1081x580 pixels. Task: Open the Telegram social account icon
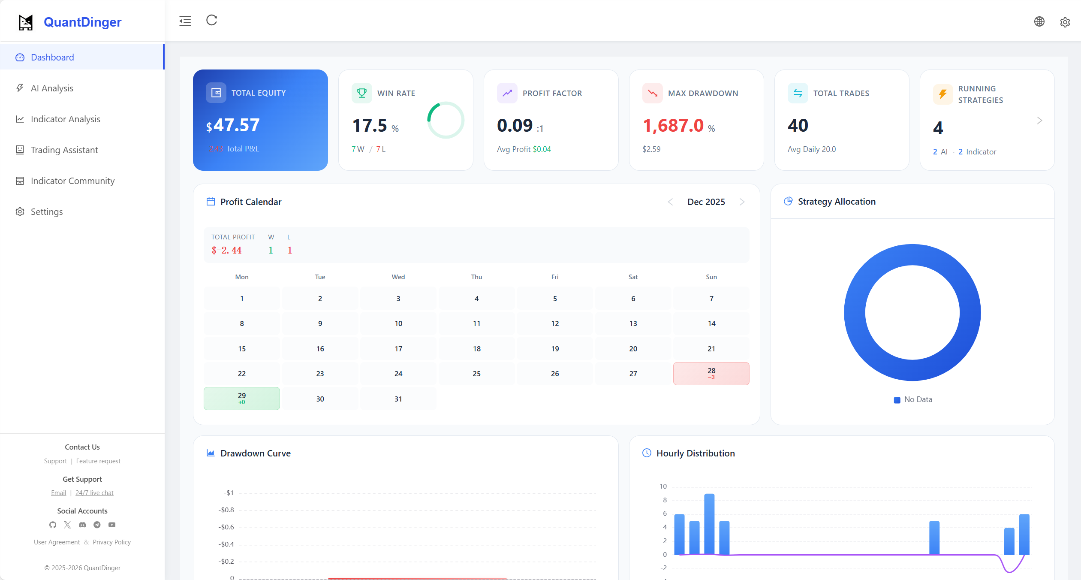(97, 525)
